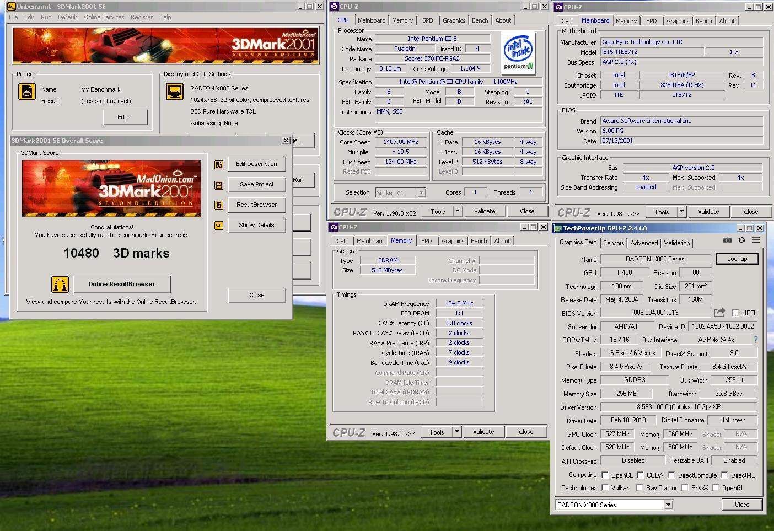Screen dimensions: 774x531
Task: Click the floppy icon beside Save Project
Action: pos(219,185)
